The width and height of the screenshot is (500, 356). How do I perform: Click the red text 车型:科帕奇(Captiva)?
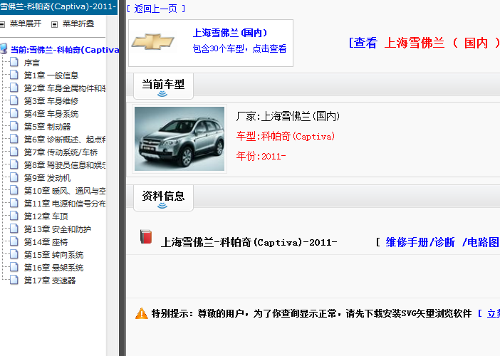point(286,137)
